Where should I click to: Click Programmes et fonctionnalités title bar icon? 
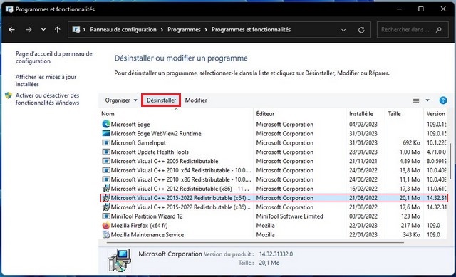[x=9, y=9]
